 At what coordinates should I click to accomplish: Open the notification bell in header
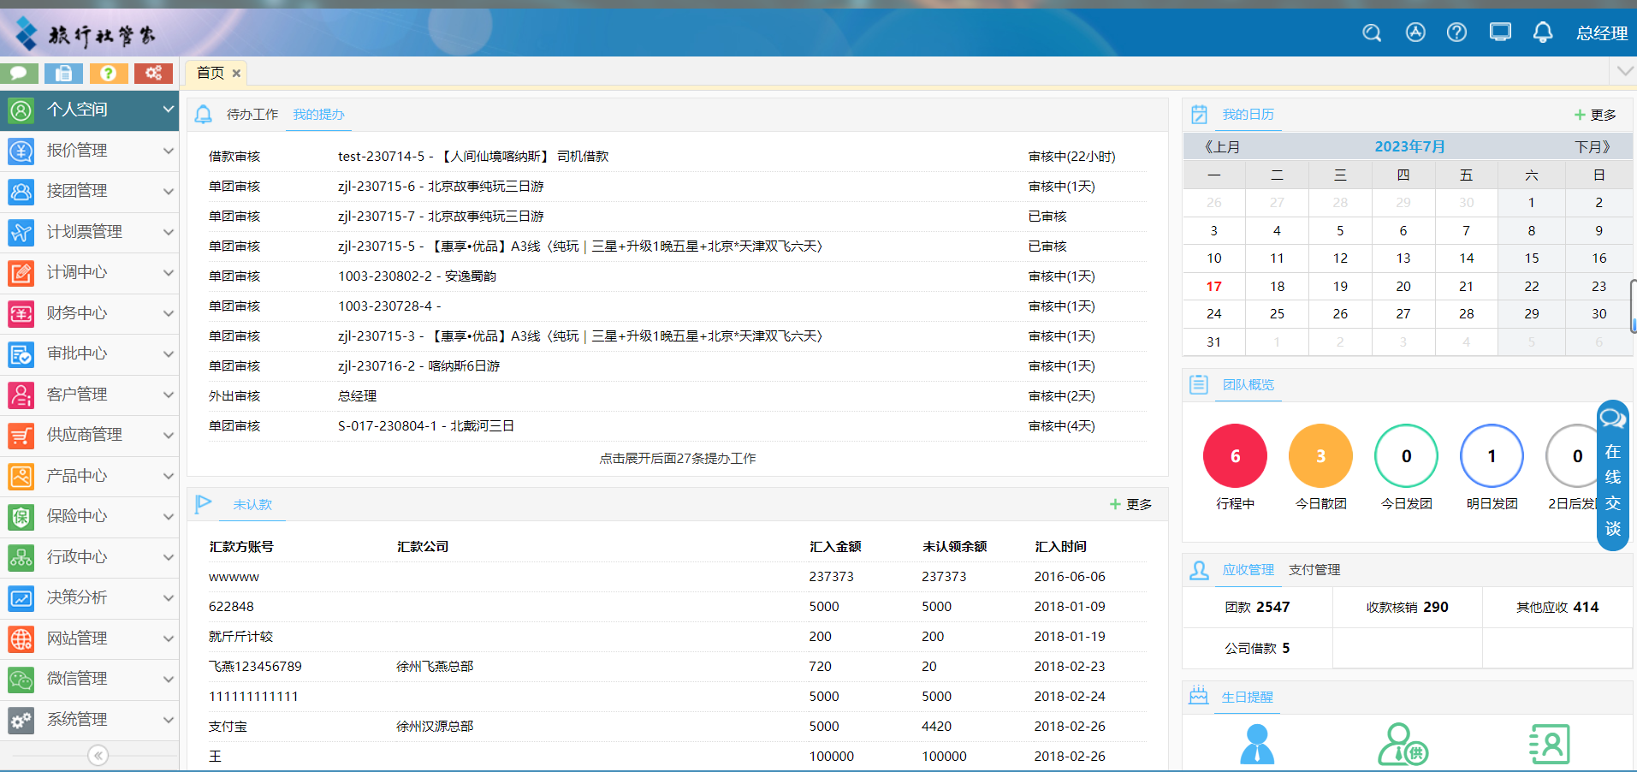coord(1543,33)
